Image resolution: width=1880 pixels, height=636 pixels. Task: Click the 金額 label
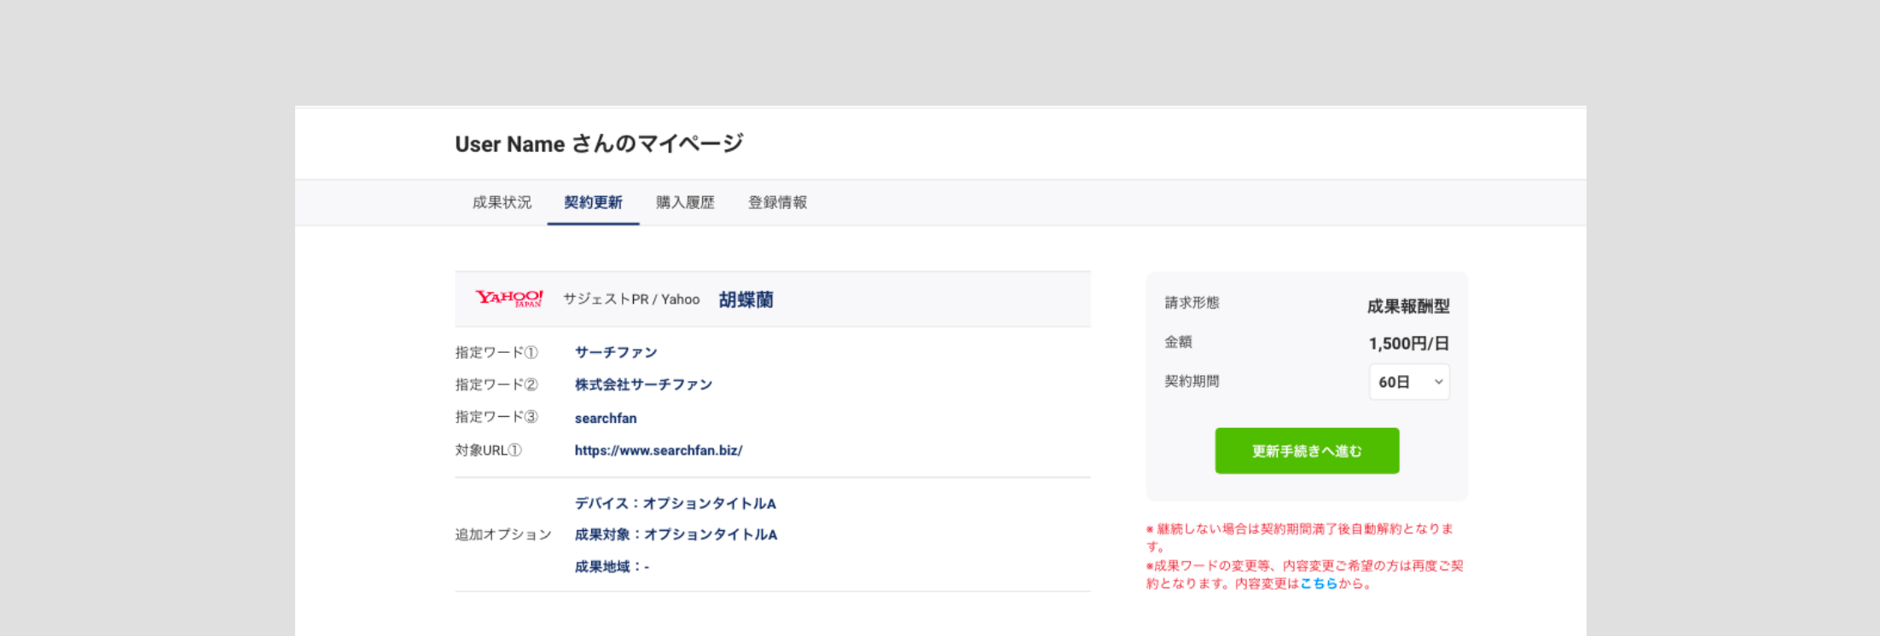[x=1178, y=342]
